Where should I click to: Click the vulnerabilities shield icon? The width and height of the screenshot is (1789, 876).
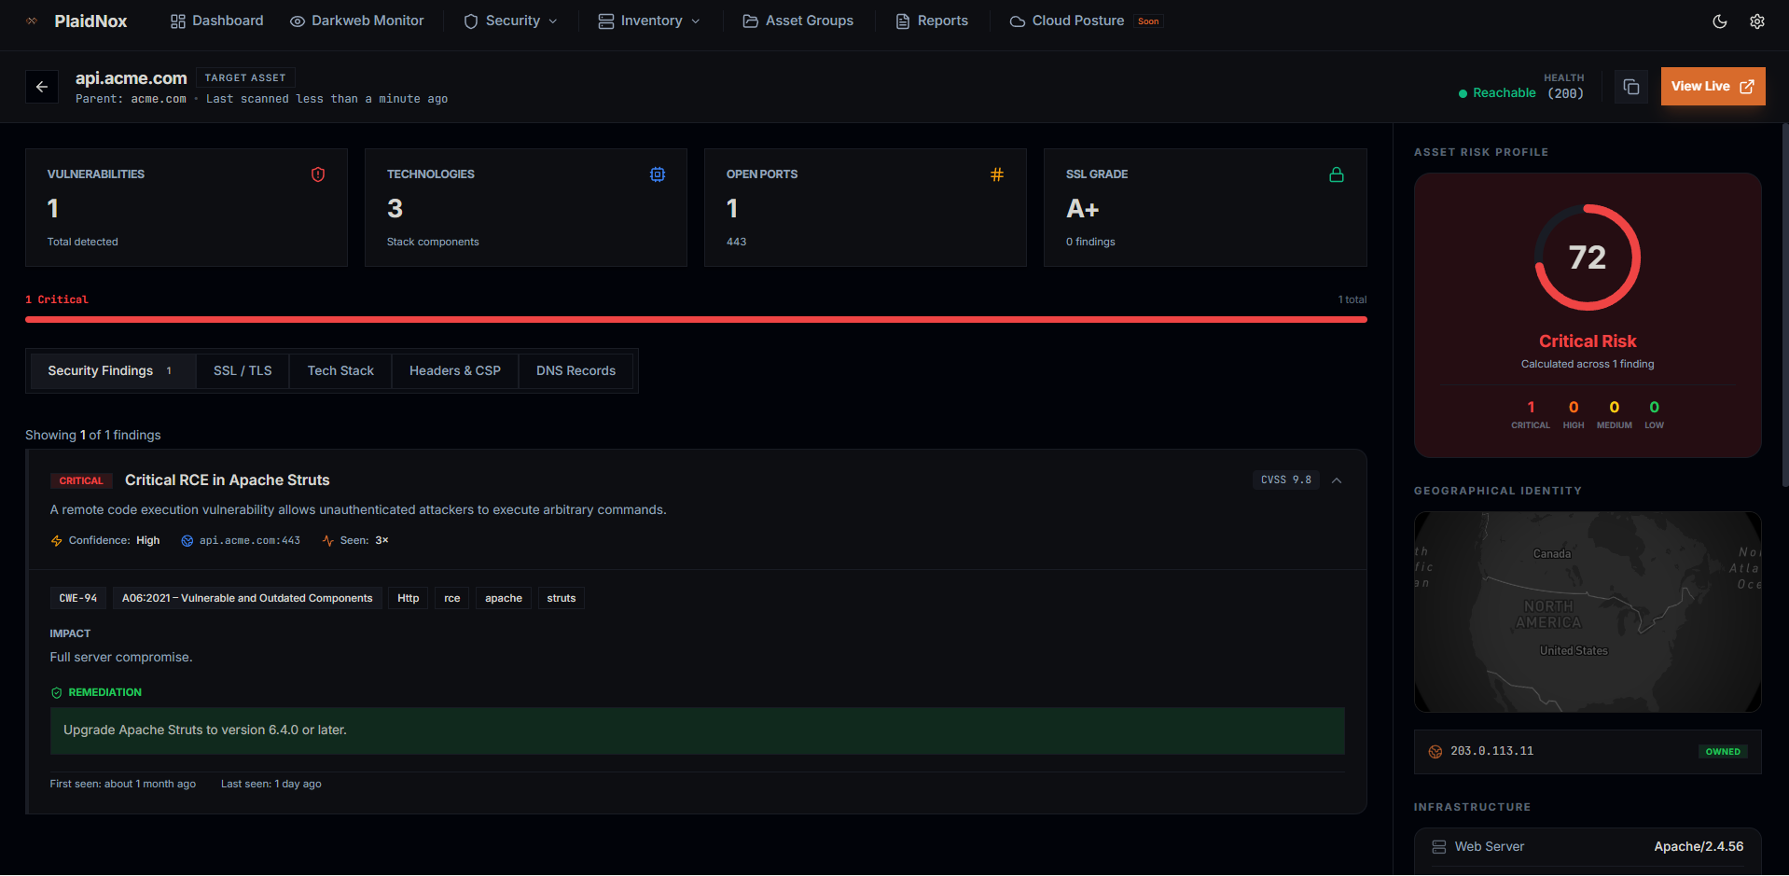pyautogui.click(x=318, y=174)
